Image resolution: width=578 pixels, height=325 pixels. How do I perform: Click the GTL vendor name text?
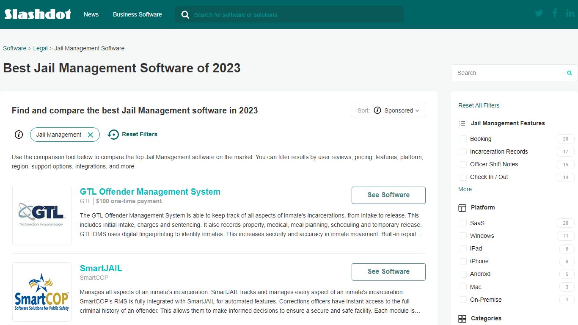(85, 201)
